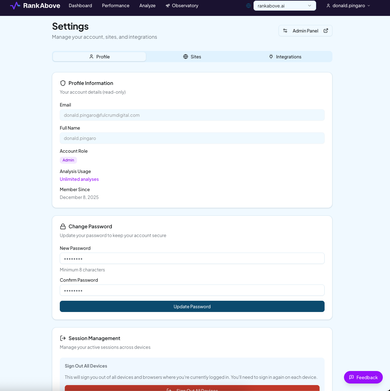Image resolution: width=390 pixels, height=391 pixels.
Task: Click the 'December 8, 2025' member date
Action: tap(79, 197)
